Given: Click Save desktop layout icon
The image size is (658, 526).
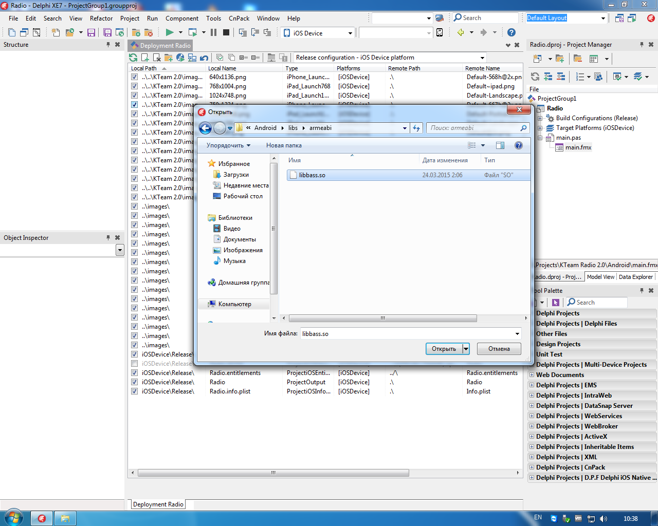Looking at the screenshot, I should pyautogui.click(x=619, y=18).
